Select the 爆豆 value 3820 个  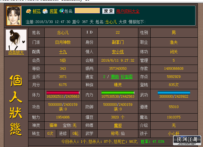(x=118, y=117)
